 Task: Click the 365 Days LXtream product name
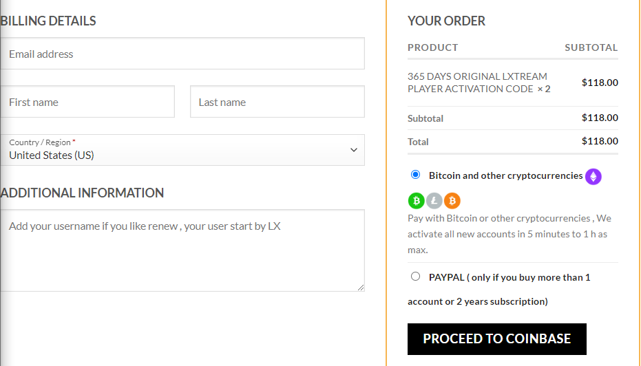tap(478, 83)
